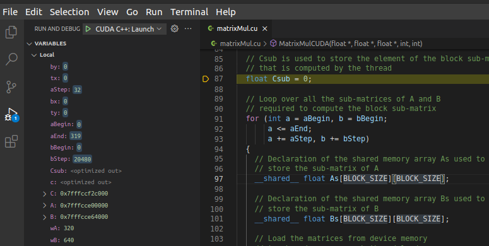Image resolution: width=489 pixels, height=246 pixels.
Task: Open the Extensions view icon
Action: point(11,141)
